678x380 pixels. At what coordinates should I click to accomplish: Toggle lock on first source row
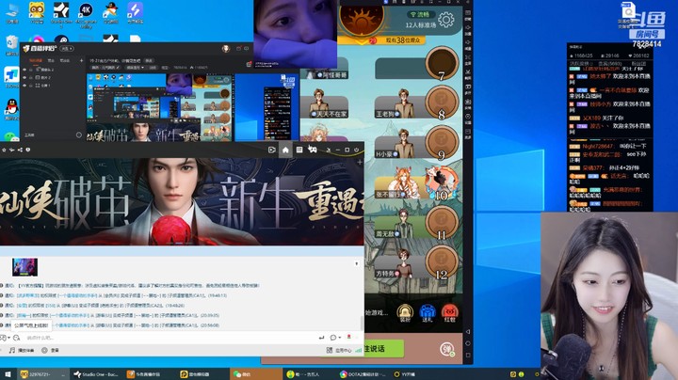31,69
